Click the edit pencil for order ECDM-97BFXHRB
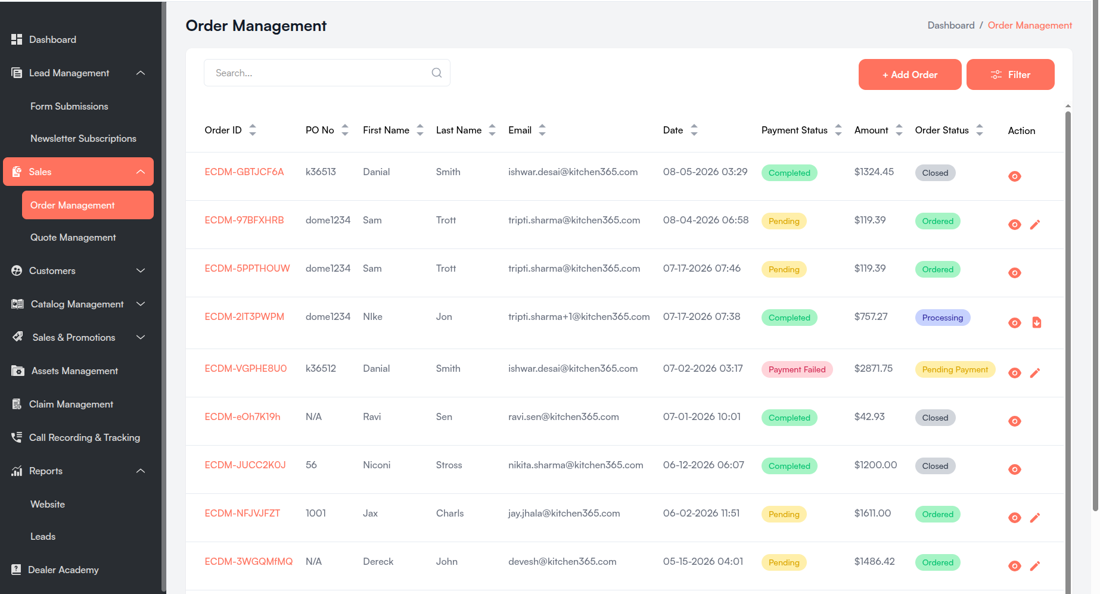Image resolution: width=1100 pixels, height=594 pixels. point(1035,225)
